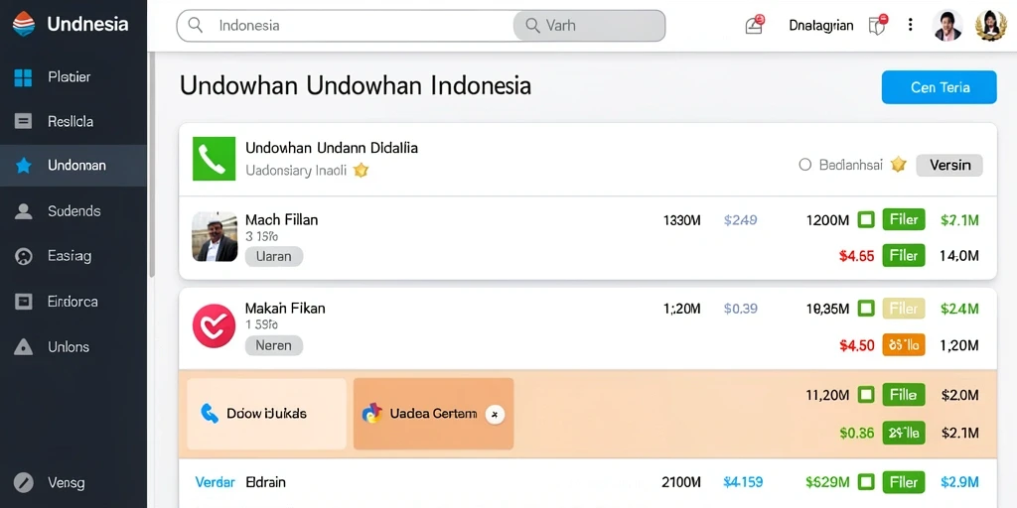Click the shield icon beside Dnalagrian
This screenshot has width=1017, height=508.
[877, 25]
